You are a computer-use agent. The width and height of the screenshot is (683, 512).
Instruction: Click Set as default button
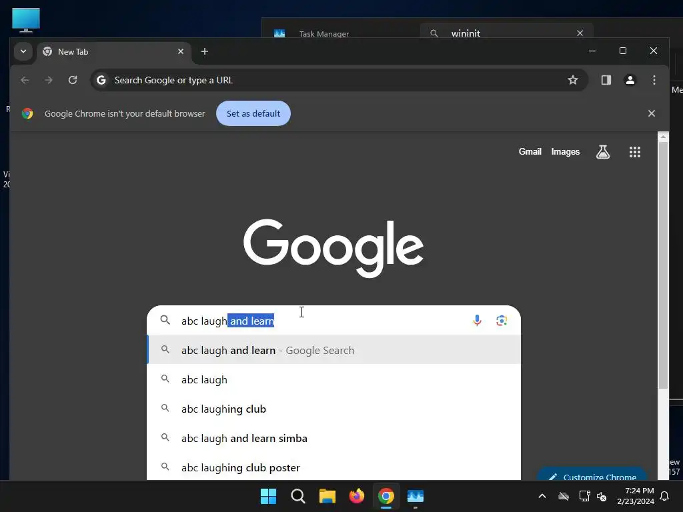tap(253, 113)
